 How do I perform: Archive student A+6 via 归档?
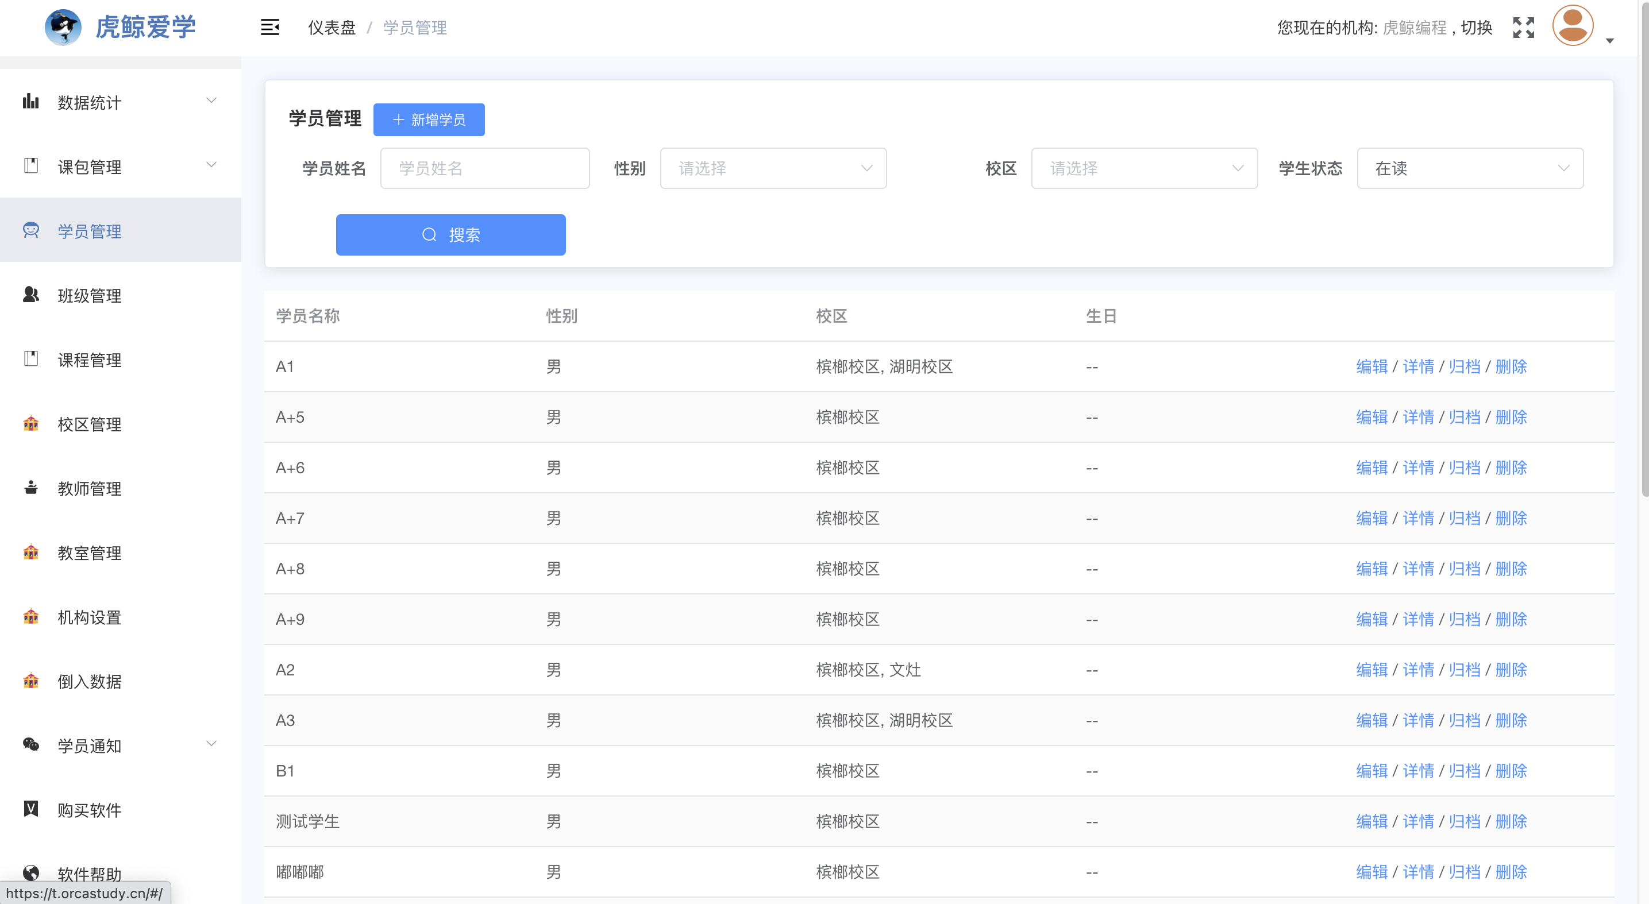point(1465,468)
